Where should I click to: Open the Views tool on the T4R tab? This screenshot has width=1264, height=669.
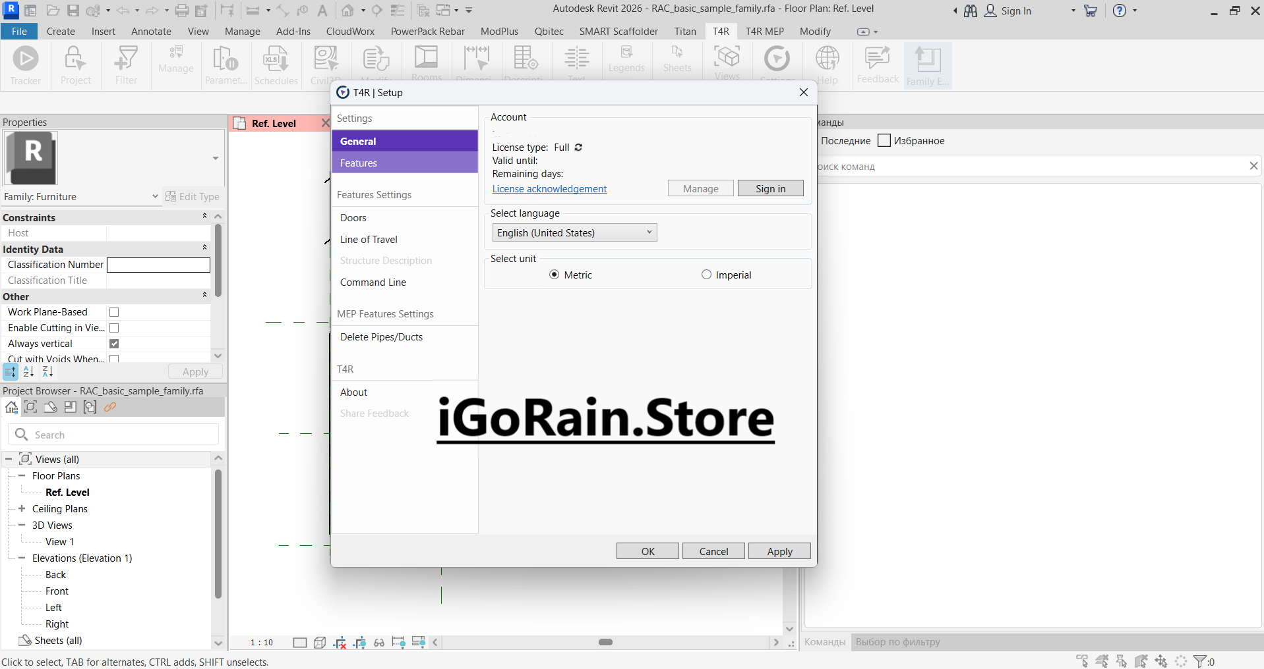point(726,61)
